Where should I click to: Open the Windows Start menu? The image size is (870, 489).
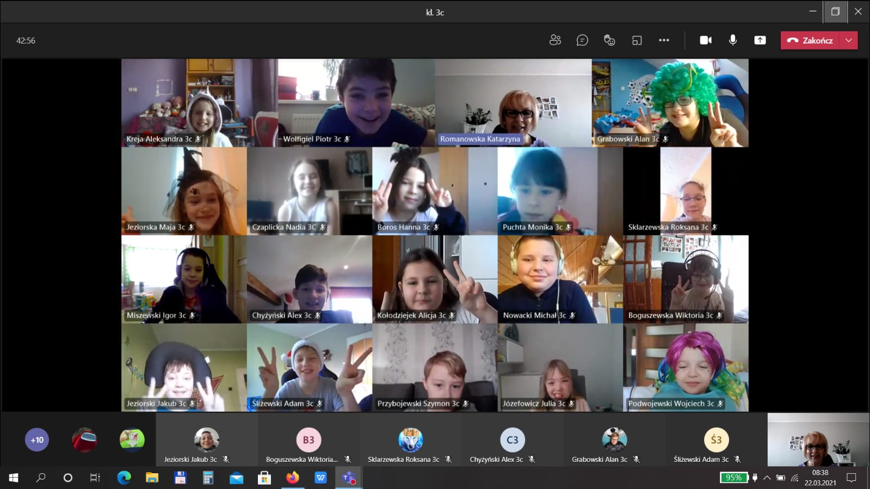pyautogui.click(x=14, y=478)
